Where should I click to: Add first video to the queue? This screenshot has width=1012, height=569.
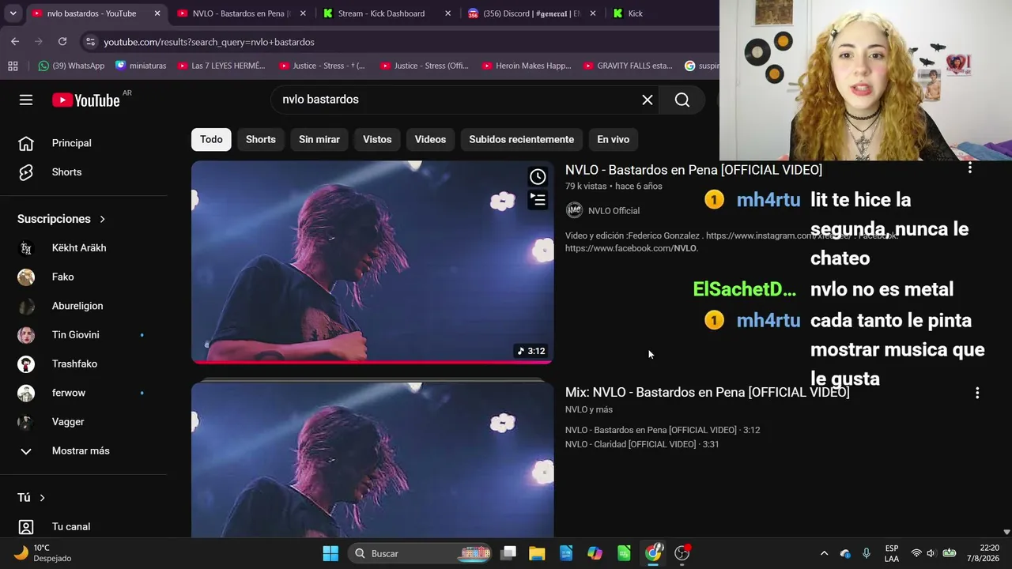538,200
